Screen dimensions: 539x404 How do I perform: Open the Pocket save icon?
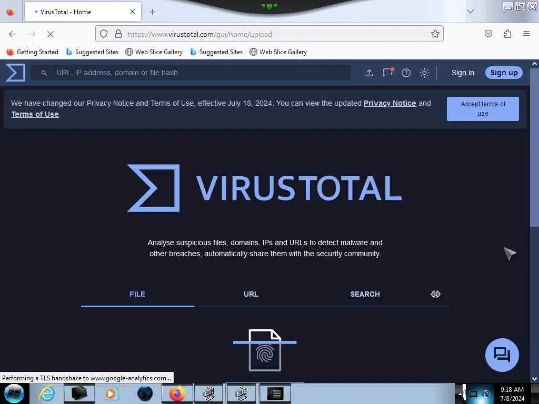488,34
